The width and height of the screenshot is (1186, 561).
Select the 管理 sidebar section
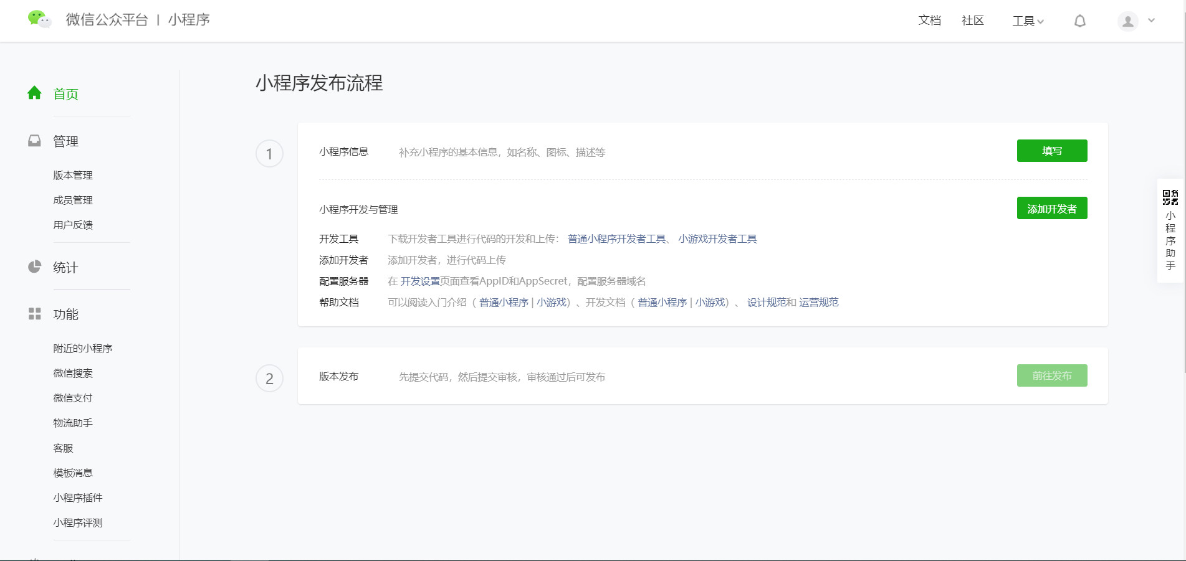(65, 141)
